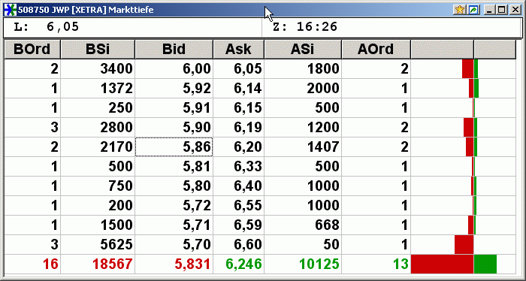Select bid size 250
The image size is (526, 281).
[98, 108]
